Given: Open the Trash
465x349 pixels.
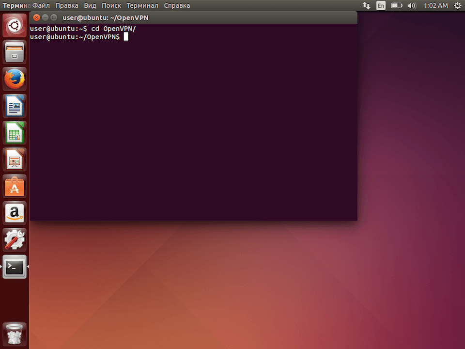Looking at the screenshot, I should [14, 333].
